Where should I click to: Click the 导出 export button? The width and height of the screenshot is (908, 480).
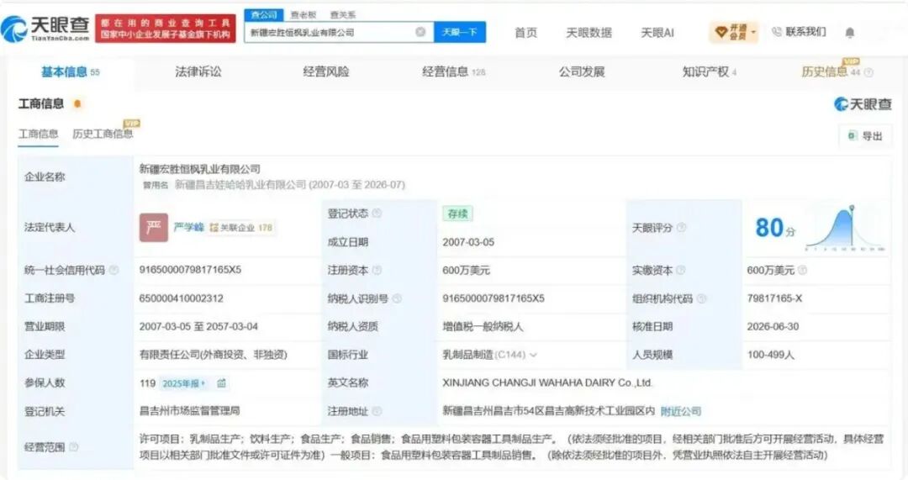pyautogui.click(x=865, y=136)
